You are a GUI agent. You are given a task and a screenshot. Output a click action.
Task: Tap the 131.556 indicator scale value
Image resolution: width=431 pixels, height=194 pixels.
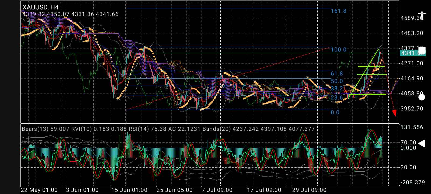[412, 127]
